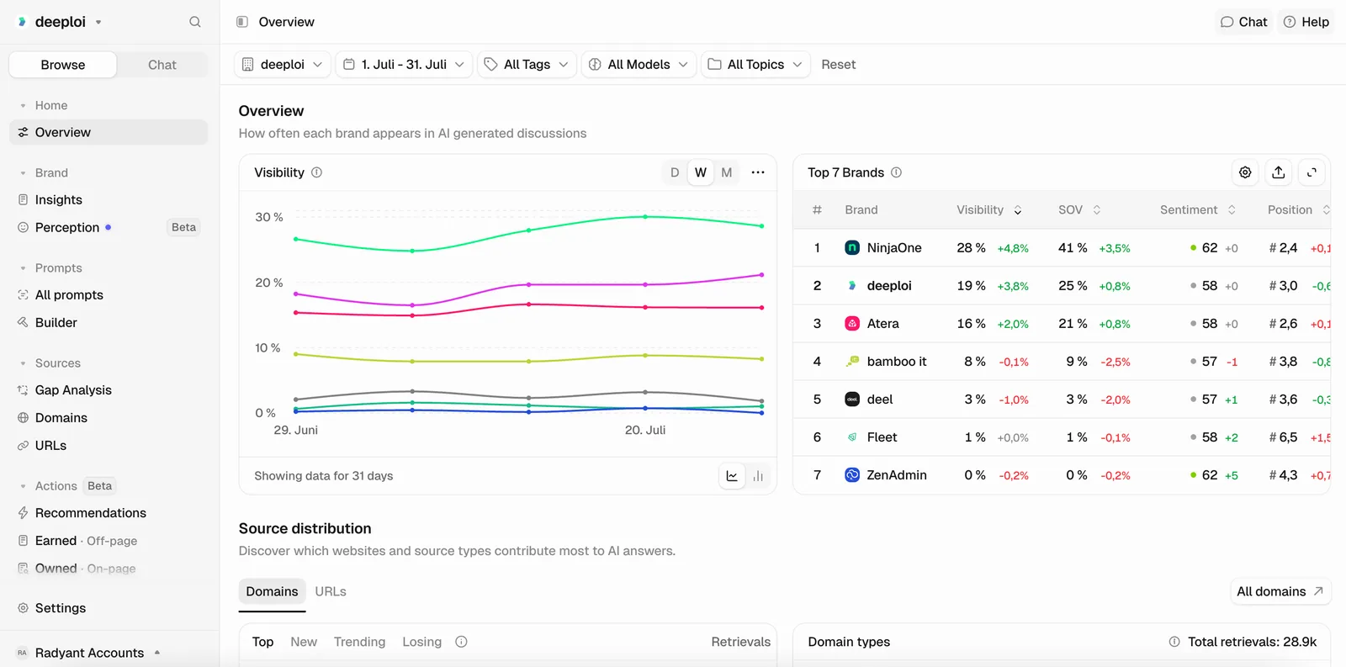Viewport: 1346px width, 667px height.
Task: Collapse the Home sidebar section
Action: (x=44, y=106)
